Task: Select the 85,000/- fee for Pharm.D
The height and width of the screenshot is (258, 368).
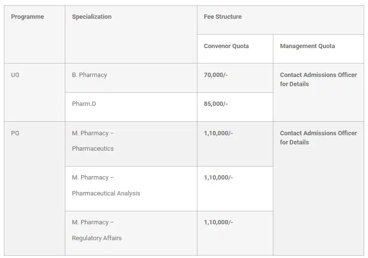Action: pos(216,104)
